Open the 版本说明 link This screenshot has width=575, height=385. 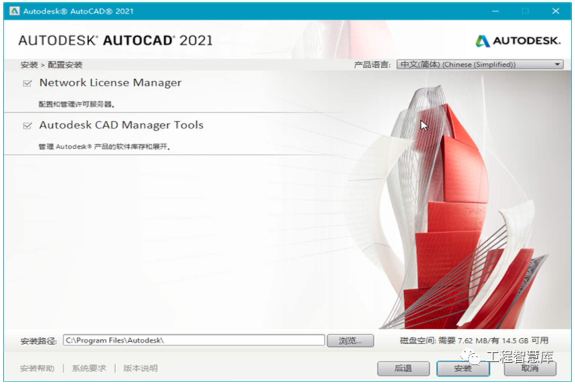(140, 368)
